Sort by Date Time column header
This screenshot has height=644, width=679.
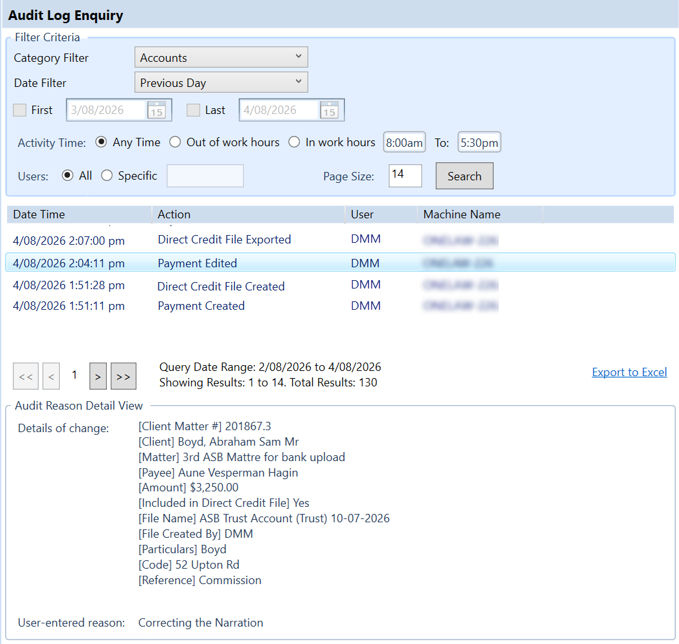[79, 214]
